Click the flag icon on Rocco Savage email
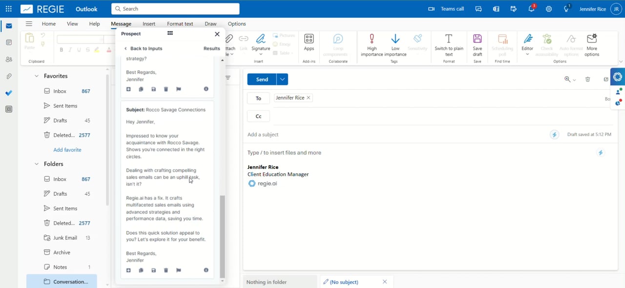Image resolution: width=625 pixels, height=288 pixels. tap(179, 270)
